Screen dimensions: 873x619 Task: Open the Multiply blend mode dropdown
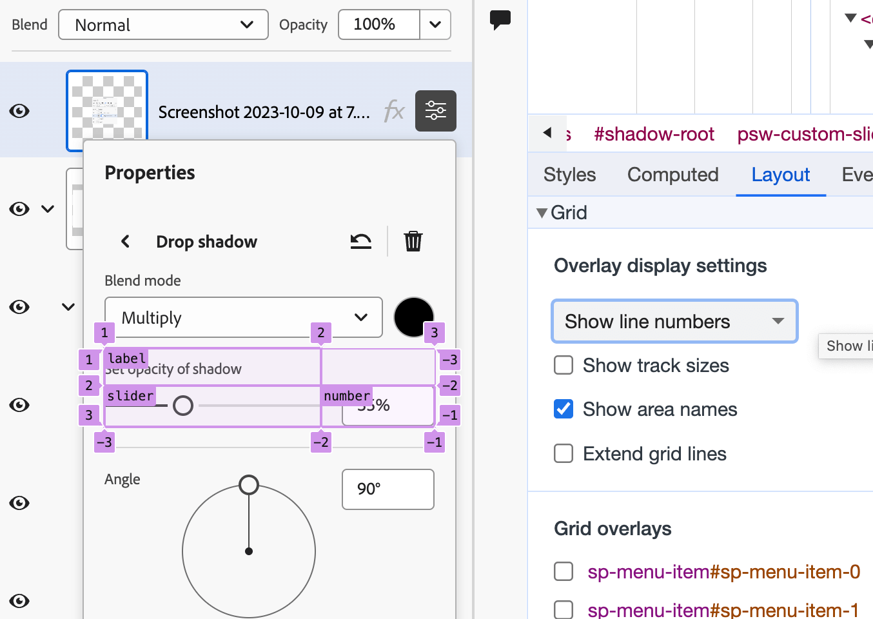[243, 317]
